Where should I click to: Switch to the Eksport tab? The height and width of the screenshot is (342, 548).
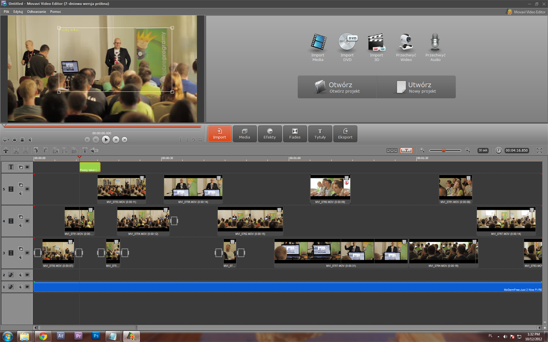tap(345, 134)
